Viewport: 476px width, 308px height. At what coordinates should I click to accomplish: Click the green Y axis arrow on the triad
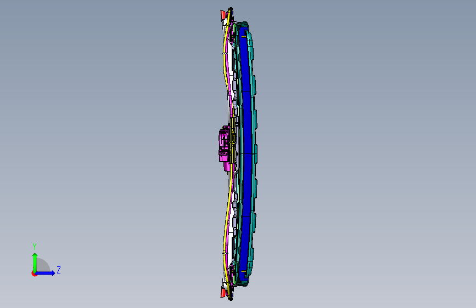pyautogui.click(x=35, y=262)
